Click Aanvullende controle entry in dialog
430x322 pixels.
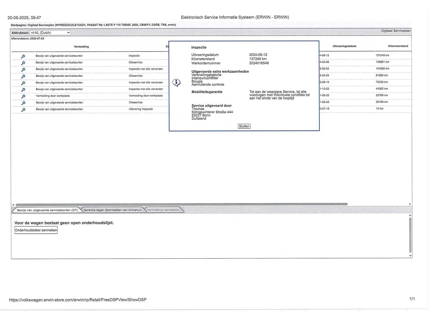[208, 85]
